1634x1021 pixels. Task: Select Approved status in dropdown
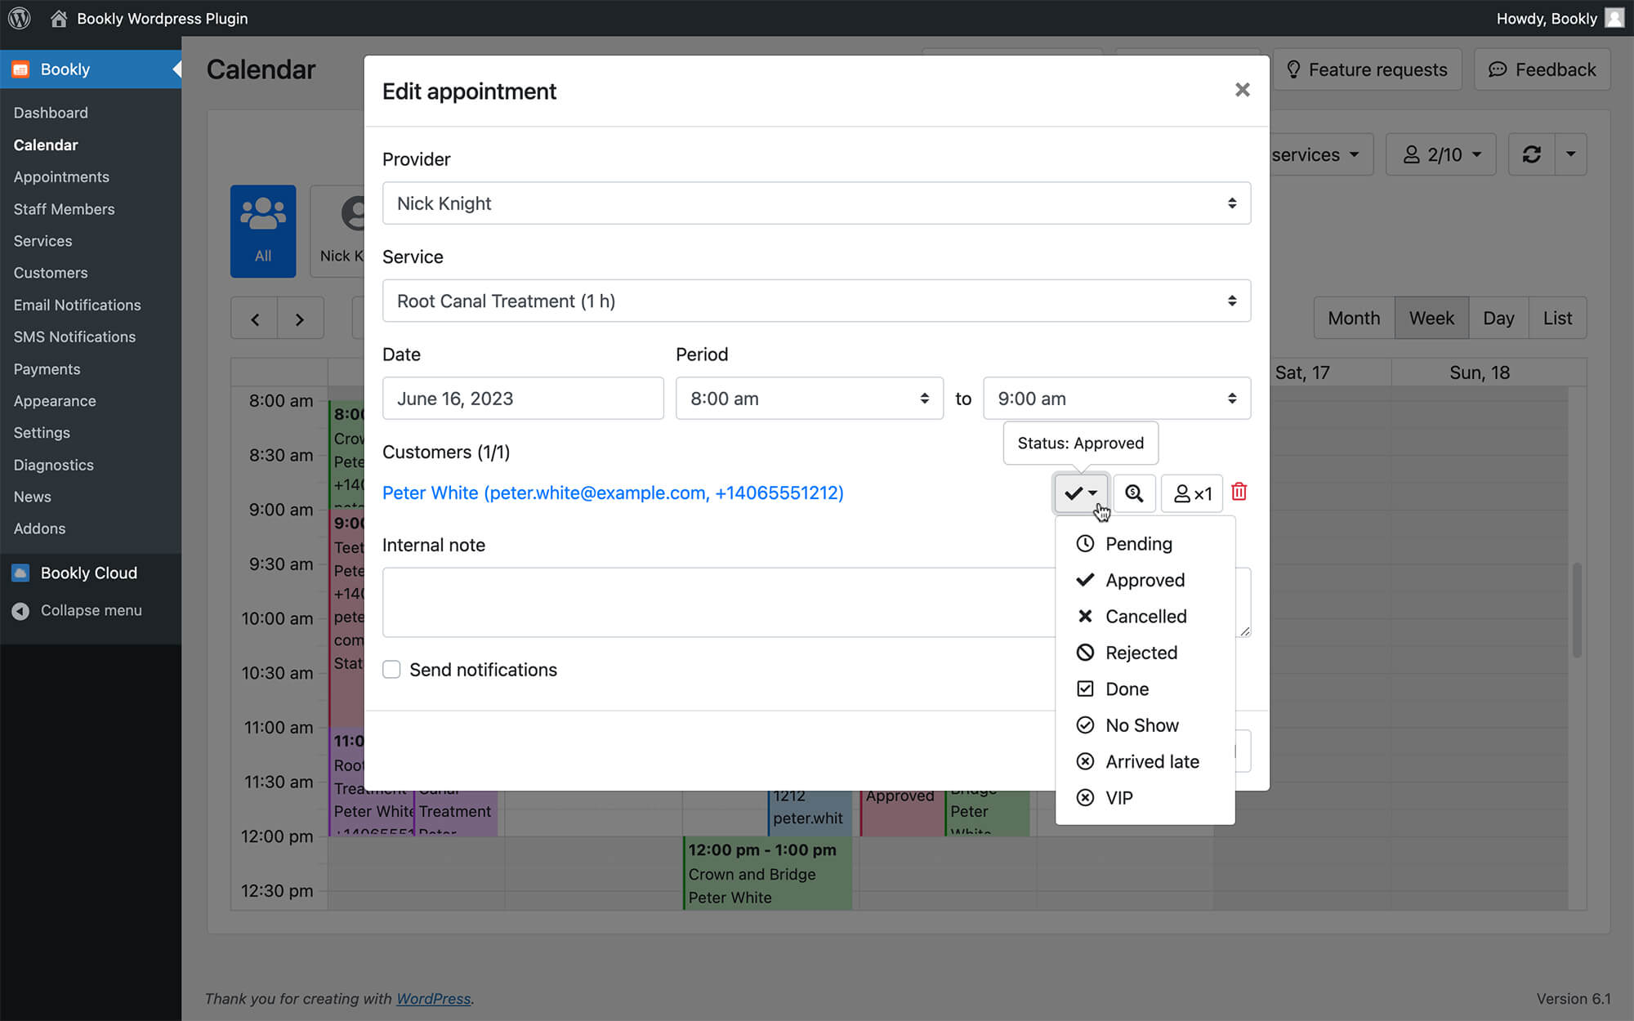point(1145,580)
